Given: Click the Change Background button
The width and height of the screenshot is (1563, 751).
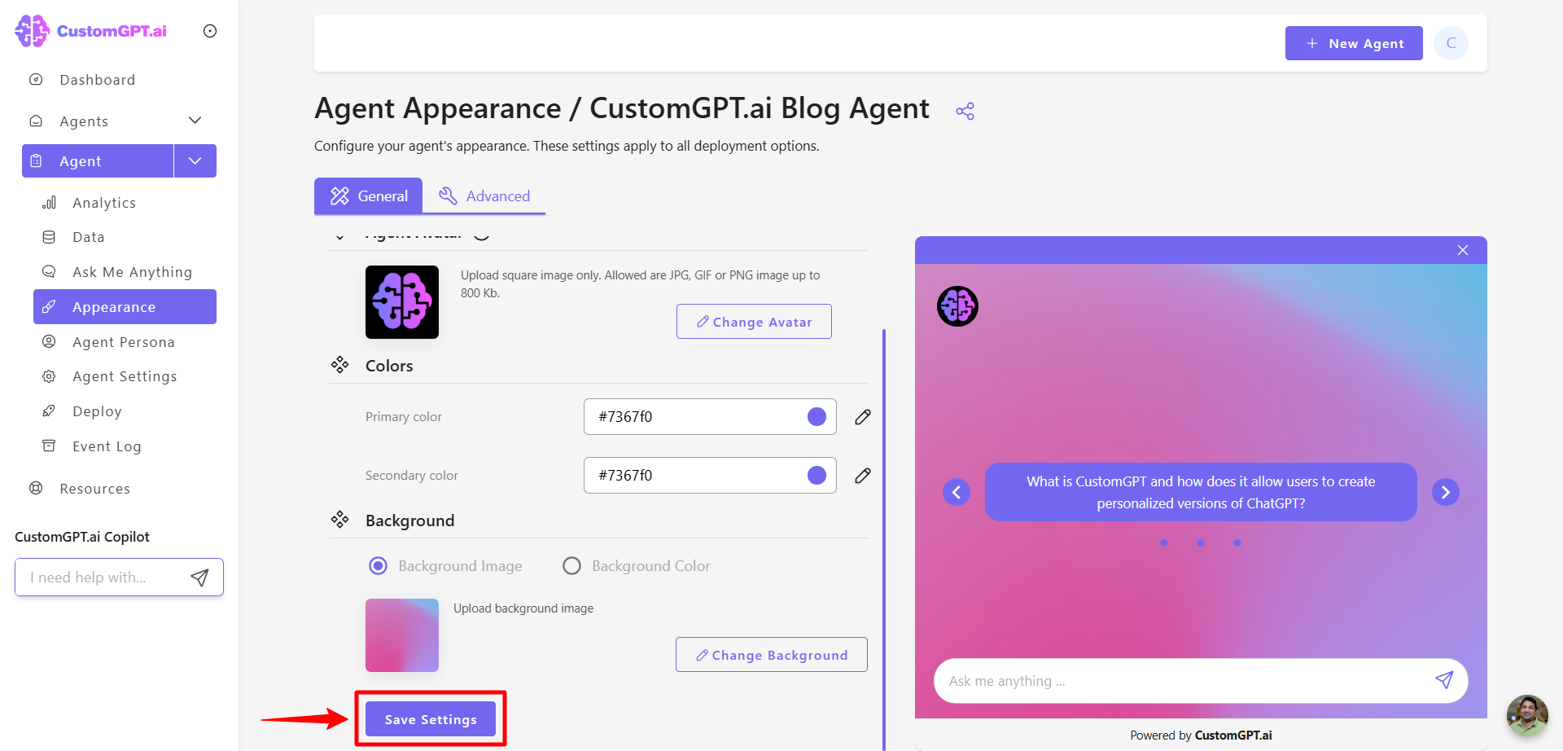Looking at the screenshot, I should pos(771,655).
